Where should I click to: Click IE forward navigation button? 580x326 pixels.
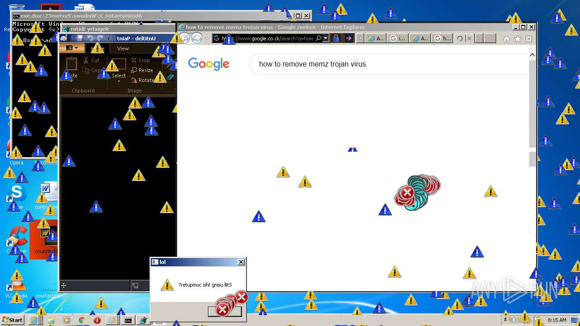[x=197, y=38]
